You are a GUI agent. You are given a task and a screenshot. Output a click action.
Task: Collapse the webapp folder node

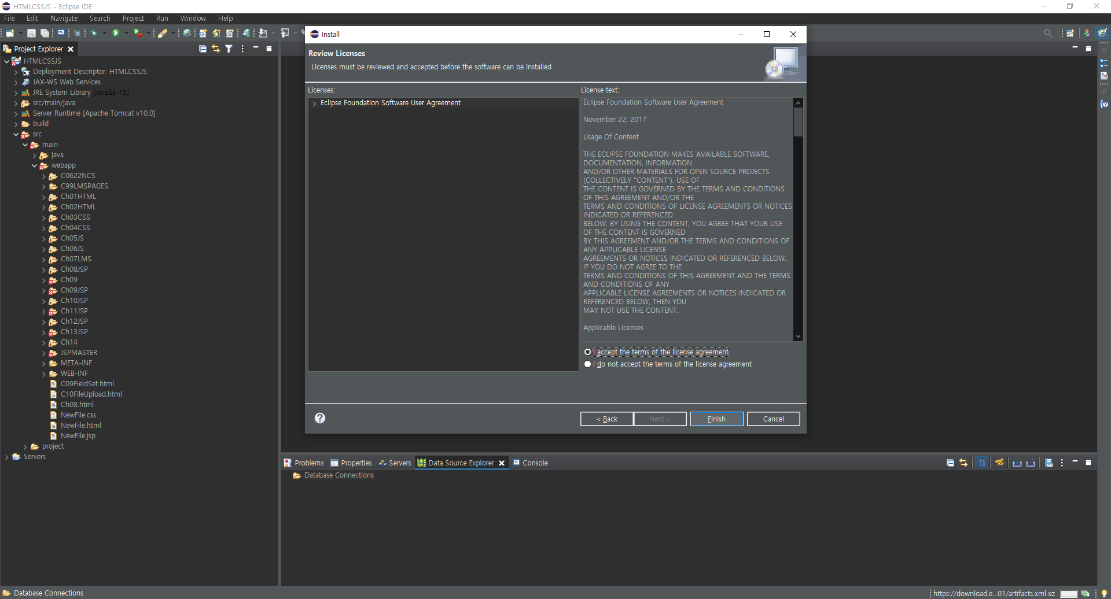pyautogui.click(x=34, y=166)
